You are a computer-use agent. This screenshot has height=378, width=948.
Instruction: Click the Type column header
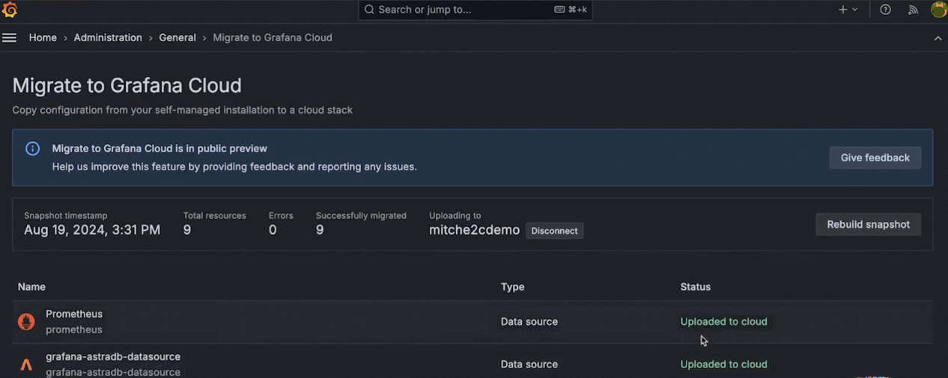(512, 287)
